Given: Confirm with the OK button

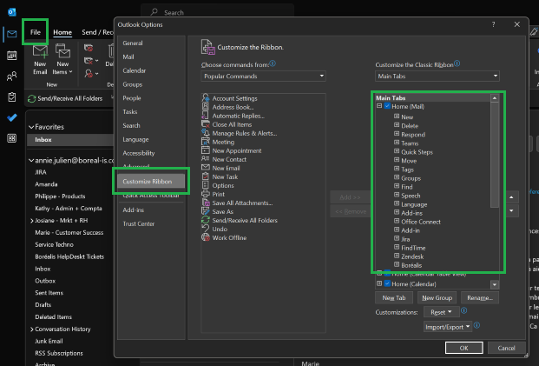Looking at the screenshot, I should 463,348.
